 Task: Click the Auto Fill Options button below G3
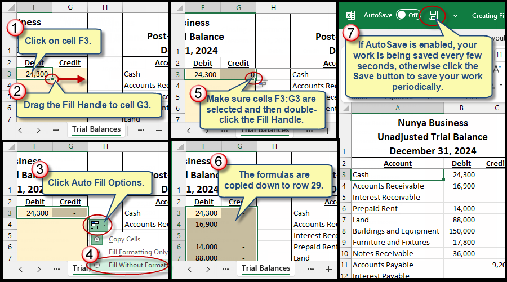coord(97,225)
